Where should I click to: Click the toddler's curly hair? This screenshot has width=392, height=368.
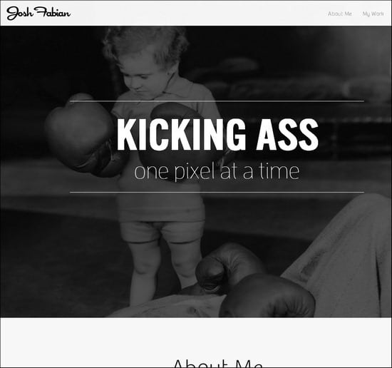coord(145,44)
